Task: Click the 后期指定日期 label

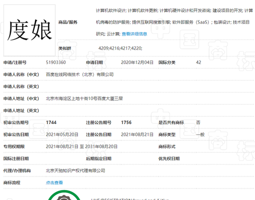Action: 98,158
